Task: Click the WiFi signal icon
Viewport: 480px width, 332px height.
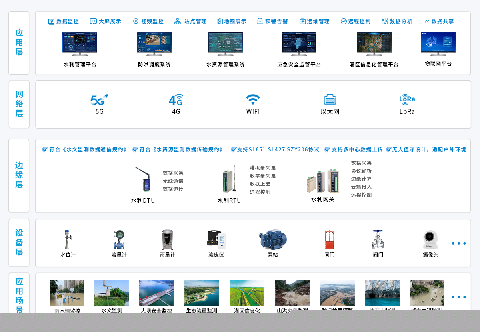Action: [x=253, y=99]
